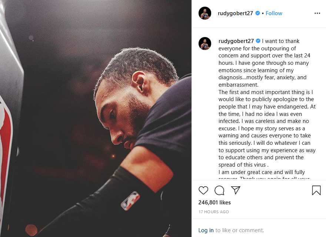The image size is (326, 237).
Task: Like the post with the heart icon
Action: [x=203, y=190]
